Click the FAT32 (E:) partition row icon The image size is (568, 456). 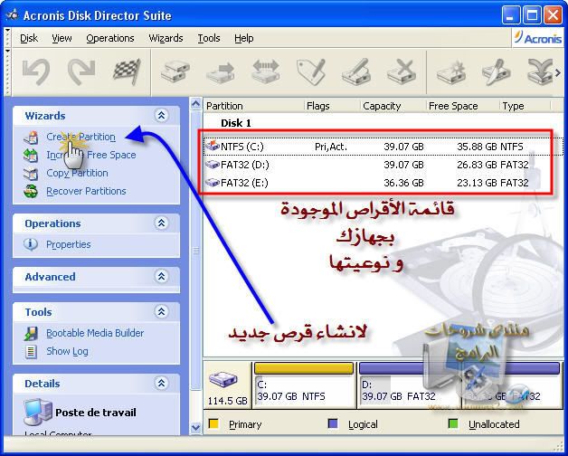213,183
